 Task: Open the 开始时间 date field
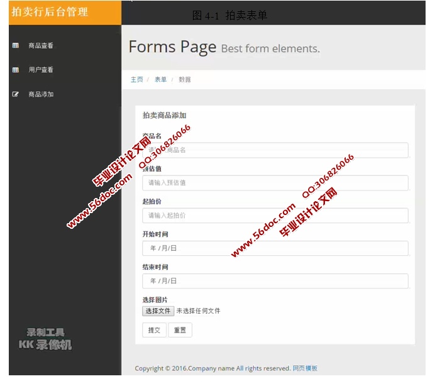(275, 248)
